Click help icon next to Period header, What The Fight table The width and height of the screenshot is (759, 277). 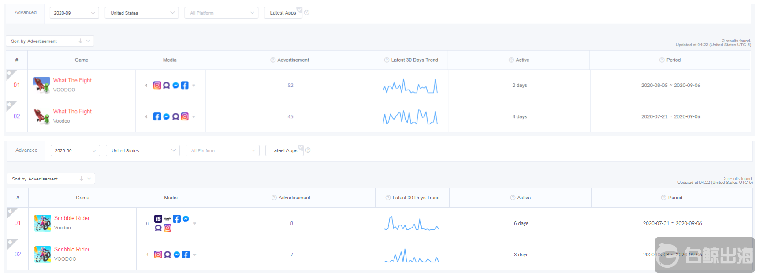662,60
